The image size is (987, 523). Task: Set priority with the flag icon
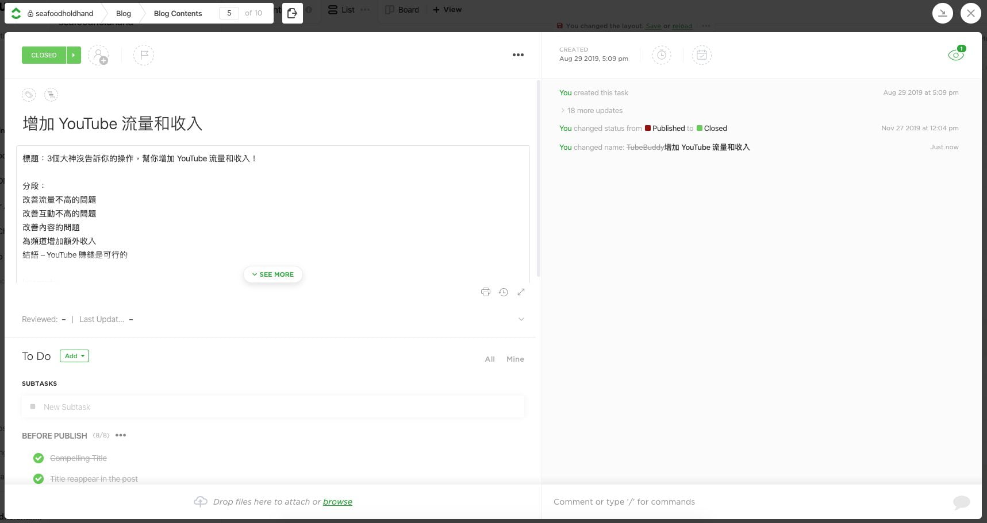click(x=144, y=55)
